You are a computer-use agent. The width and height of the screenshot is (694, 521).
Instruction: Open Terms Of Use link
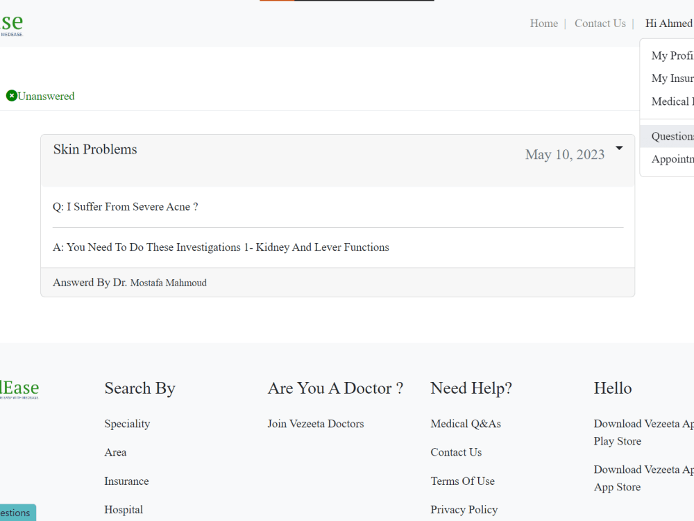pos(462,481)
